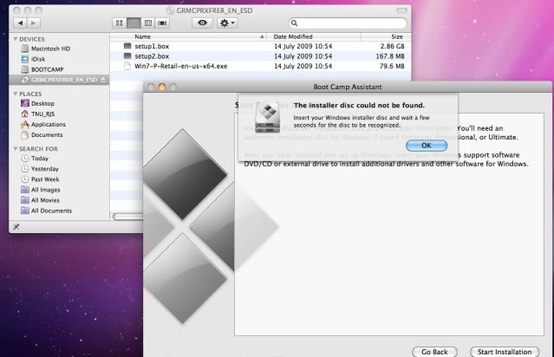The height and width of the screenshot is (357, 554).
Task: Click the Boot Camp Assistant title bar
Action: (x=348, y=87)
